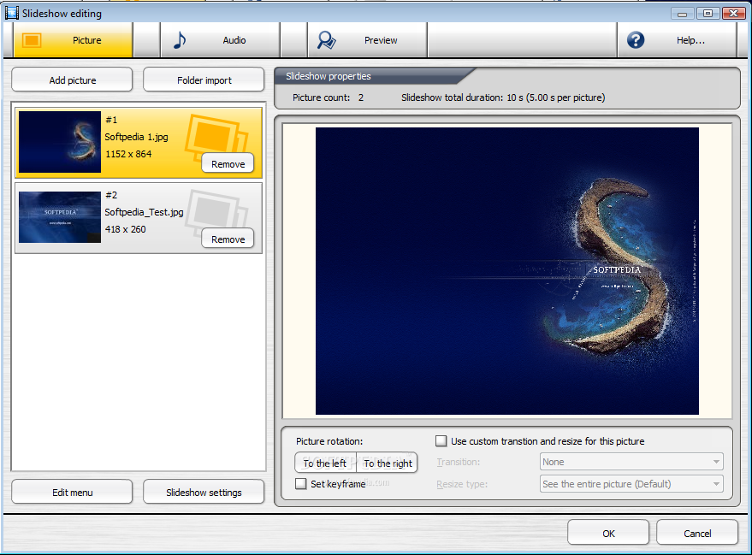Click the 'Picture rotation:' label
The image size is (752, 555).
tap(329, 441)
